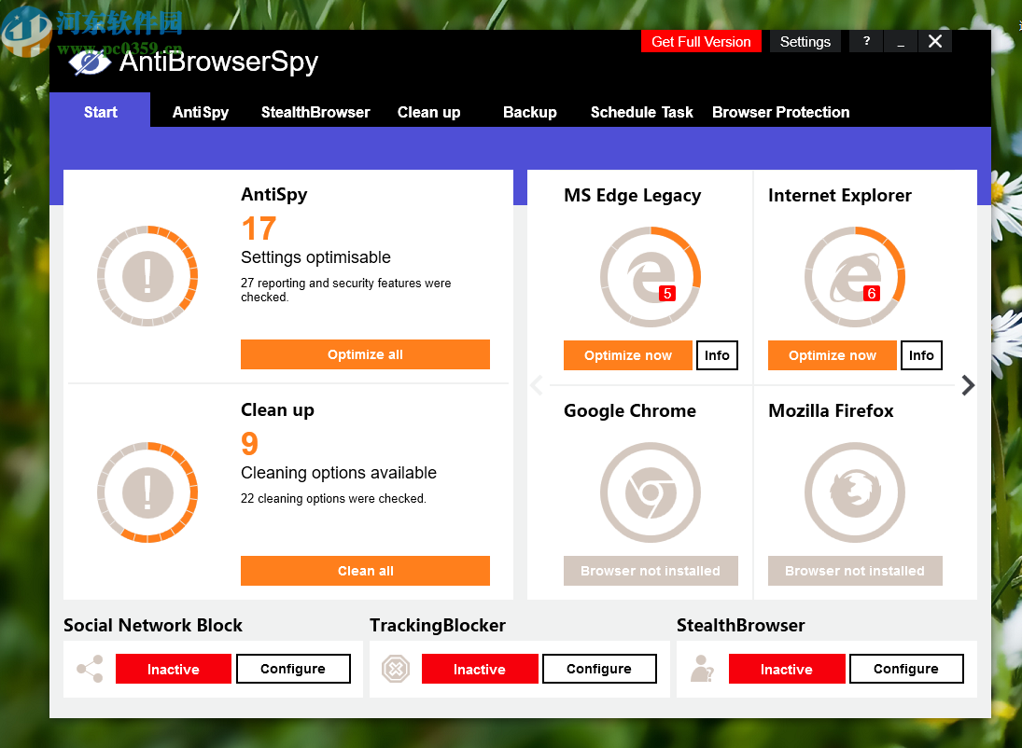
Task: Select the Internet Explorer browser icon
Action: (x=855, y=277)
